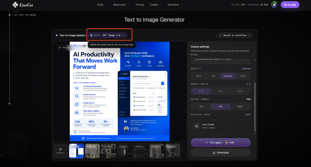Click the expand arrows icon in Build in workflow
Viewport: 311px width, 167px height.
click(220, 35)
